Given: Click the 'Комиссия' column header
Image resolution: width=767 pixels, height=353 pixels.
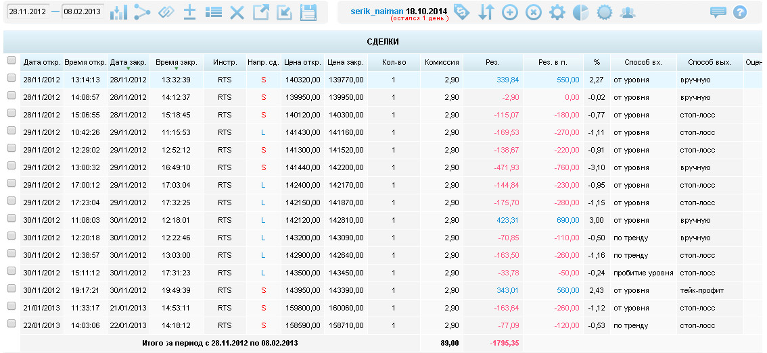Looking at the screenshot, I should pos(442,62).
